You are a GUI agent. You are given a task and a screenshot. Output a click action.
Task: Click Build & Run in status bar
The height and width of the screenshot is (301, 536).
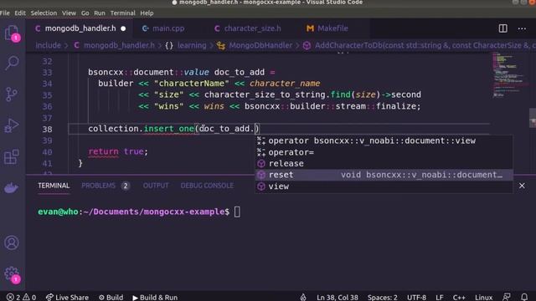155,298
